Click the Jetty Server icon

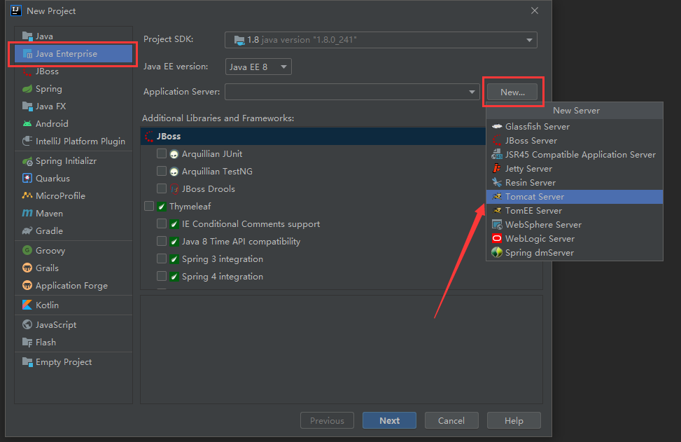click(497, 169)
